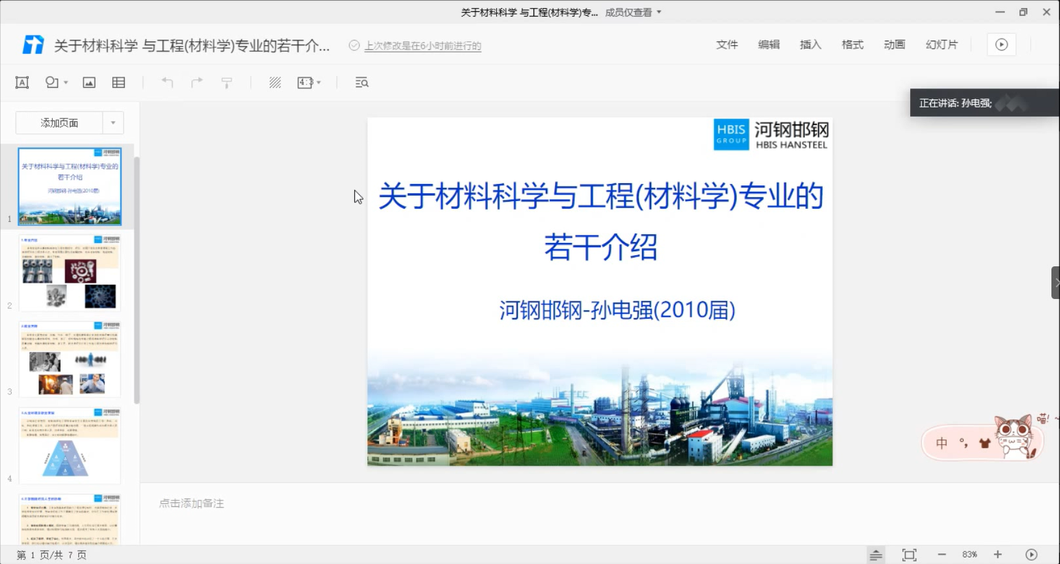Viewport: 1060px width, 564px height.
Task: Click the save status checkmark icon
Action: coord(354,45)
